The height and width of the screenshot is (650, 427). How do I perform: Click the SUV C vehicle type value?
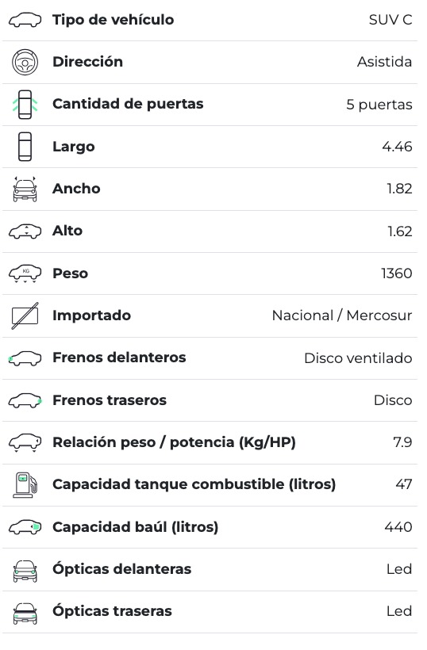(390, 20)
